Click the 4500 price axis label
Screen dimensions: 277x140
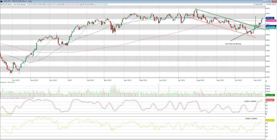[x=268, y=8]
